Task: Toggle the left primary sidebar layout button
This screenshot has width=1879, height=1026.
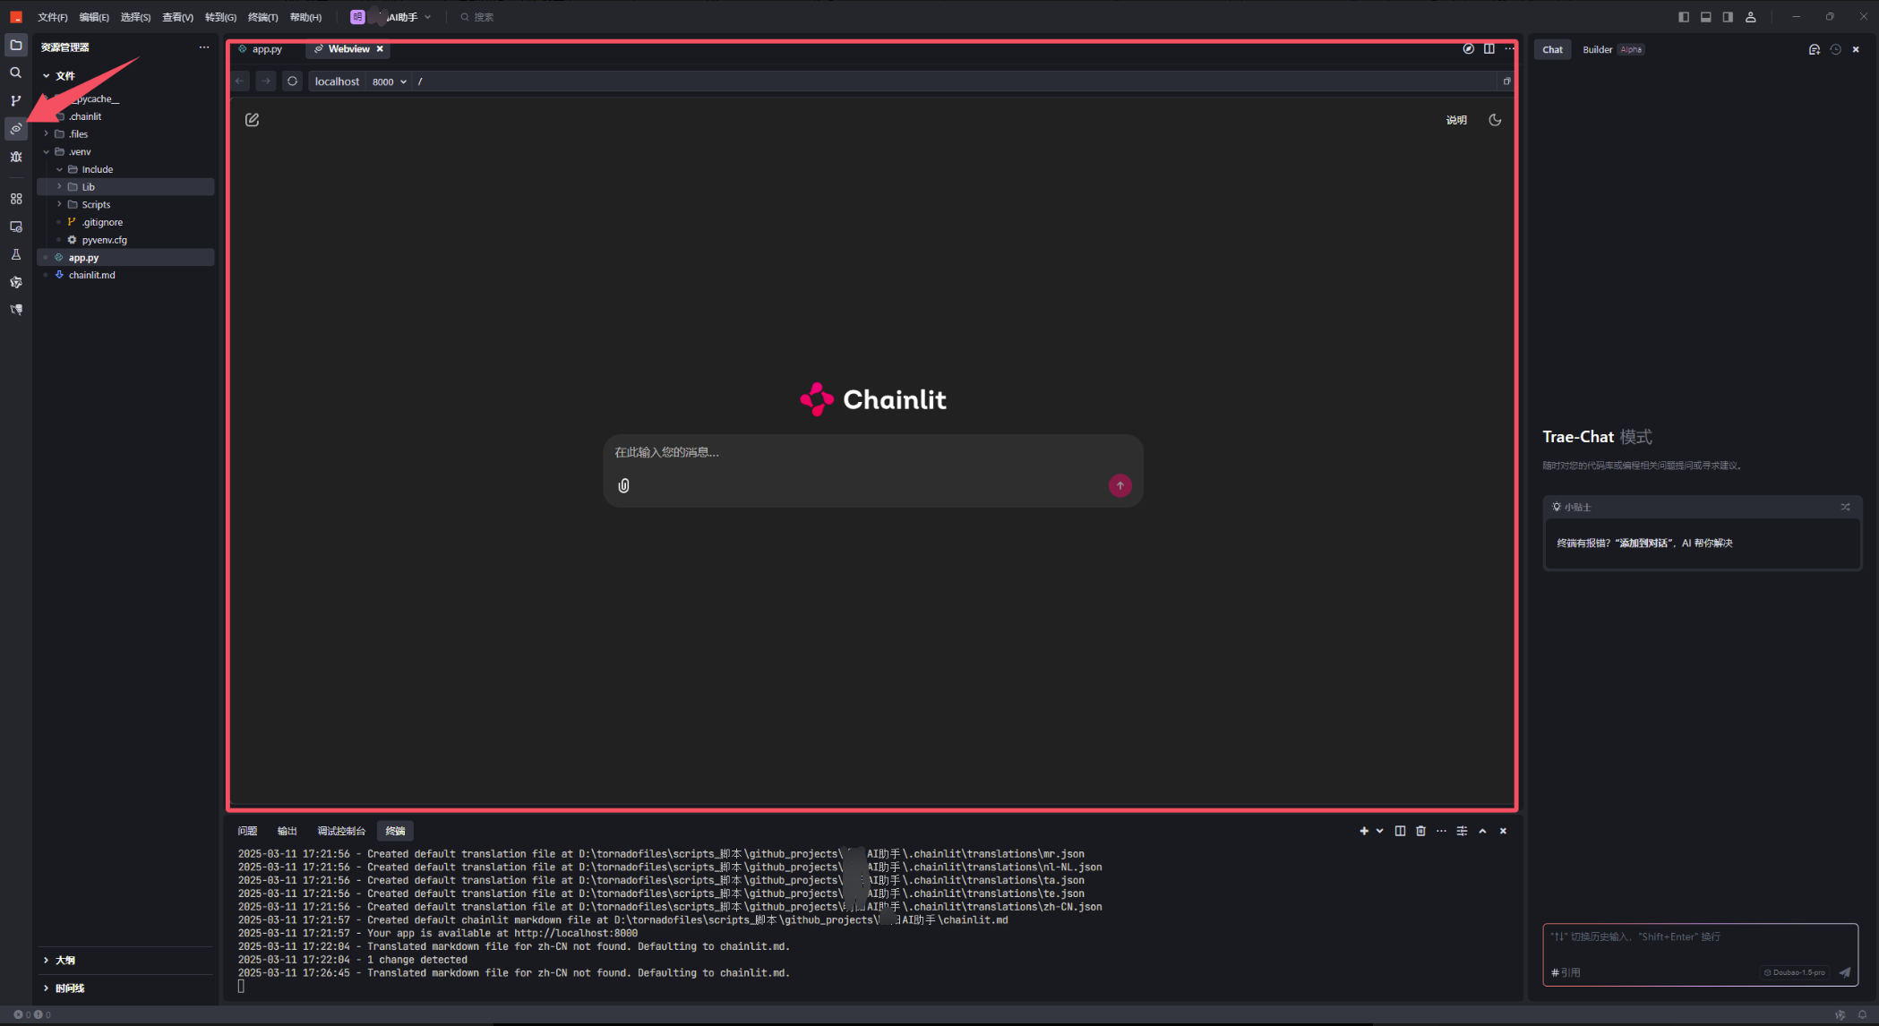Action: pyautogui.click(x=1684, y=17)
